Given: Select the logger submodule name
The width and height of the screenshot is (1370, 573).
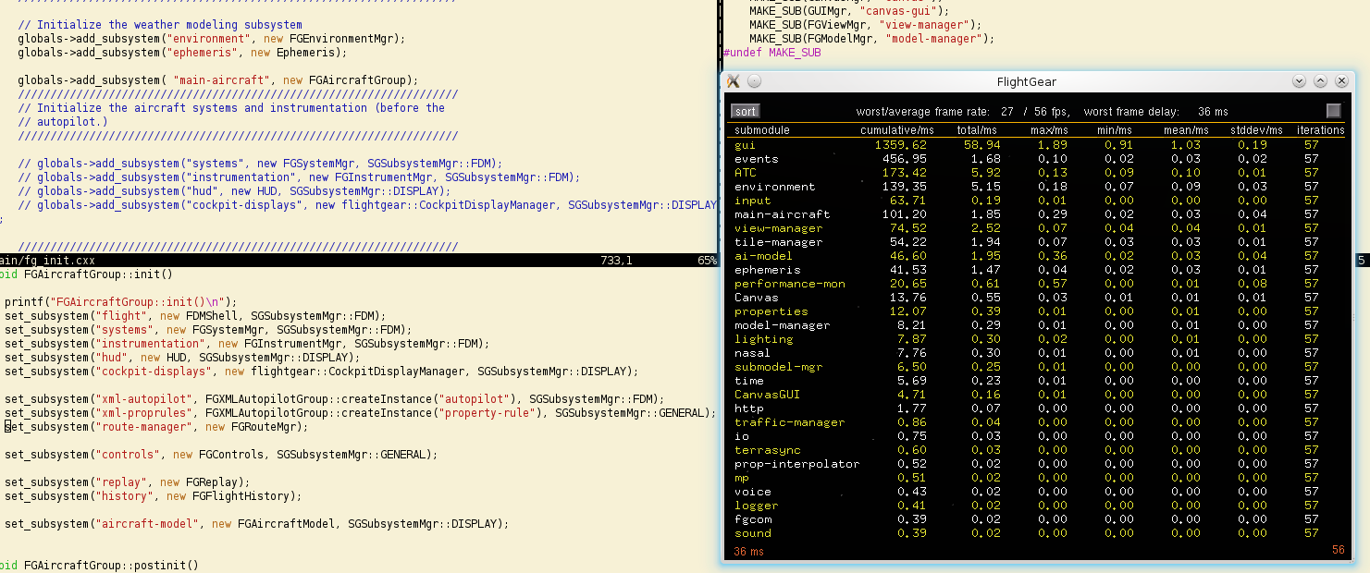Looking at the screenshot, I should tap(757, 506).
